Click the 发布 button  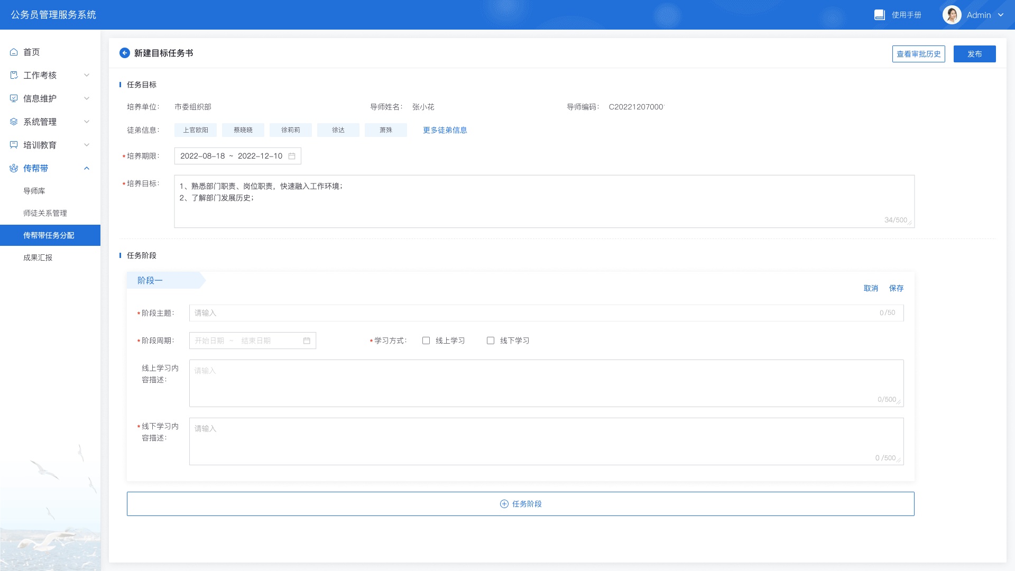coord(974,54)
